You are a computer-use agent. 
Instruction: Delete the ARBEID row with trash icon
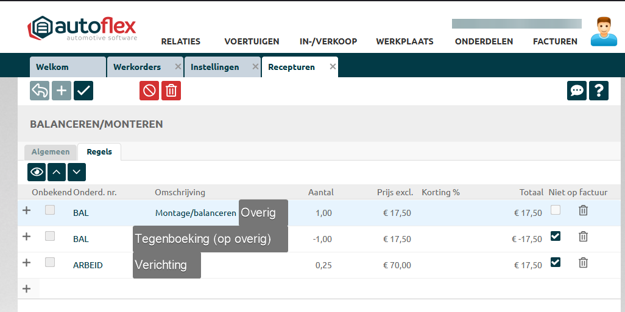[x=583, y=263]
